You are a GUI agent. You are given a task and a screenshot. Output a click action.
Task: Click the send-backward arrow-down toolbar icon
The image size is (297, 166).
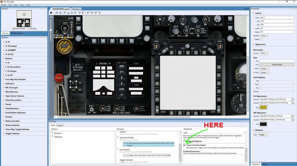point(60,13)
